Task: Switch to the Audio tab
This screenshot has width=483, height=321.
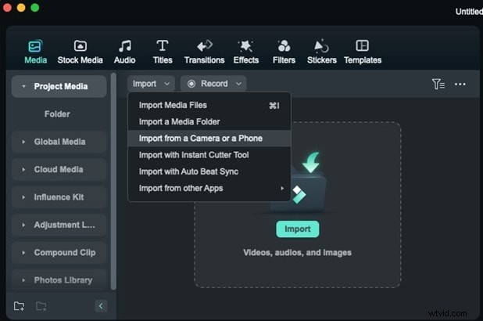Action: click(x=124, y=47)
